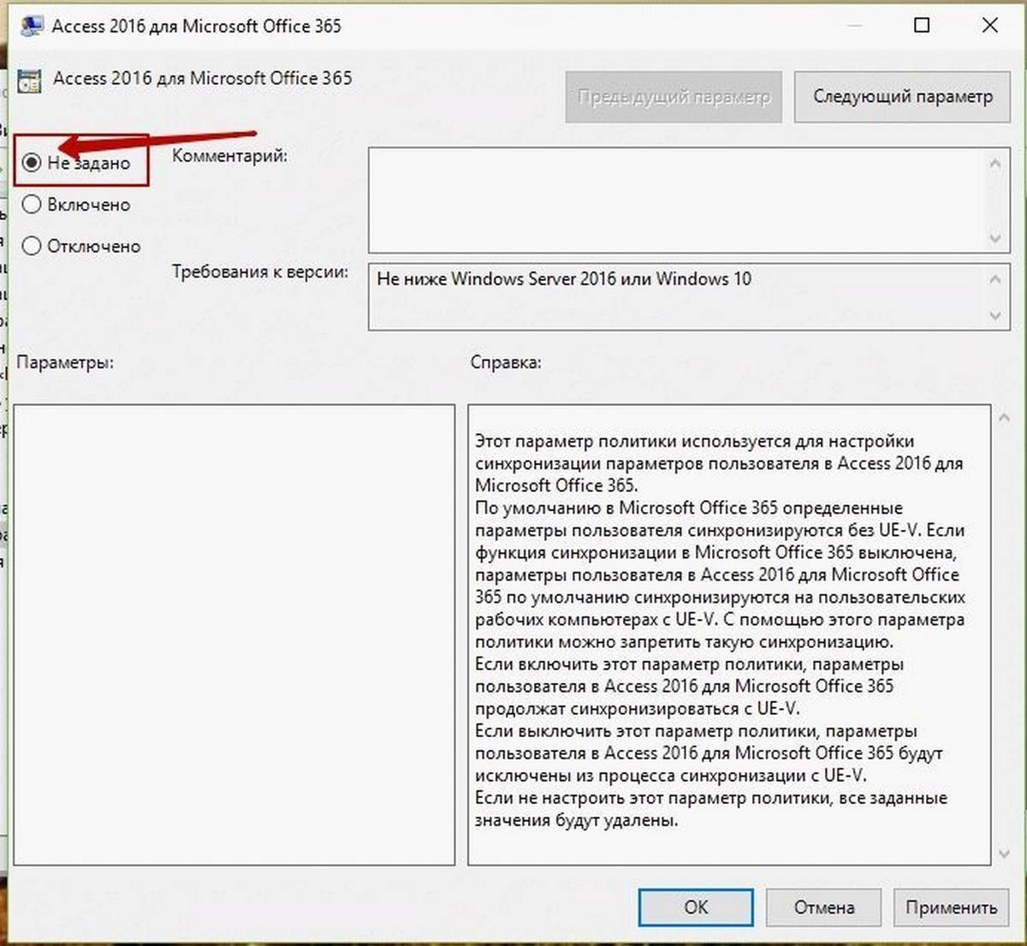This screenshot has height=946, width=1027.
Task: Click the comment box's up arrow
Action: (995, 163)
